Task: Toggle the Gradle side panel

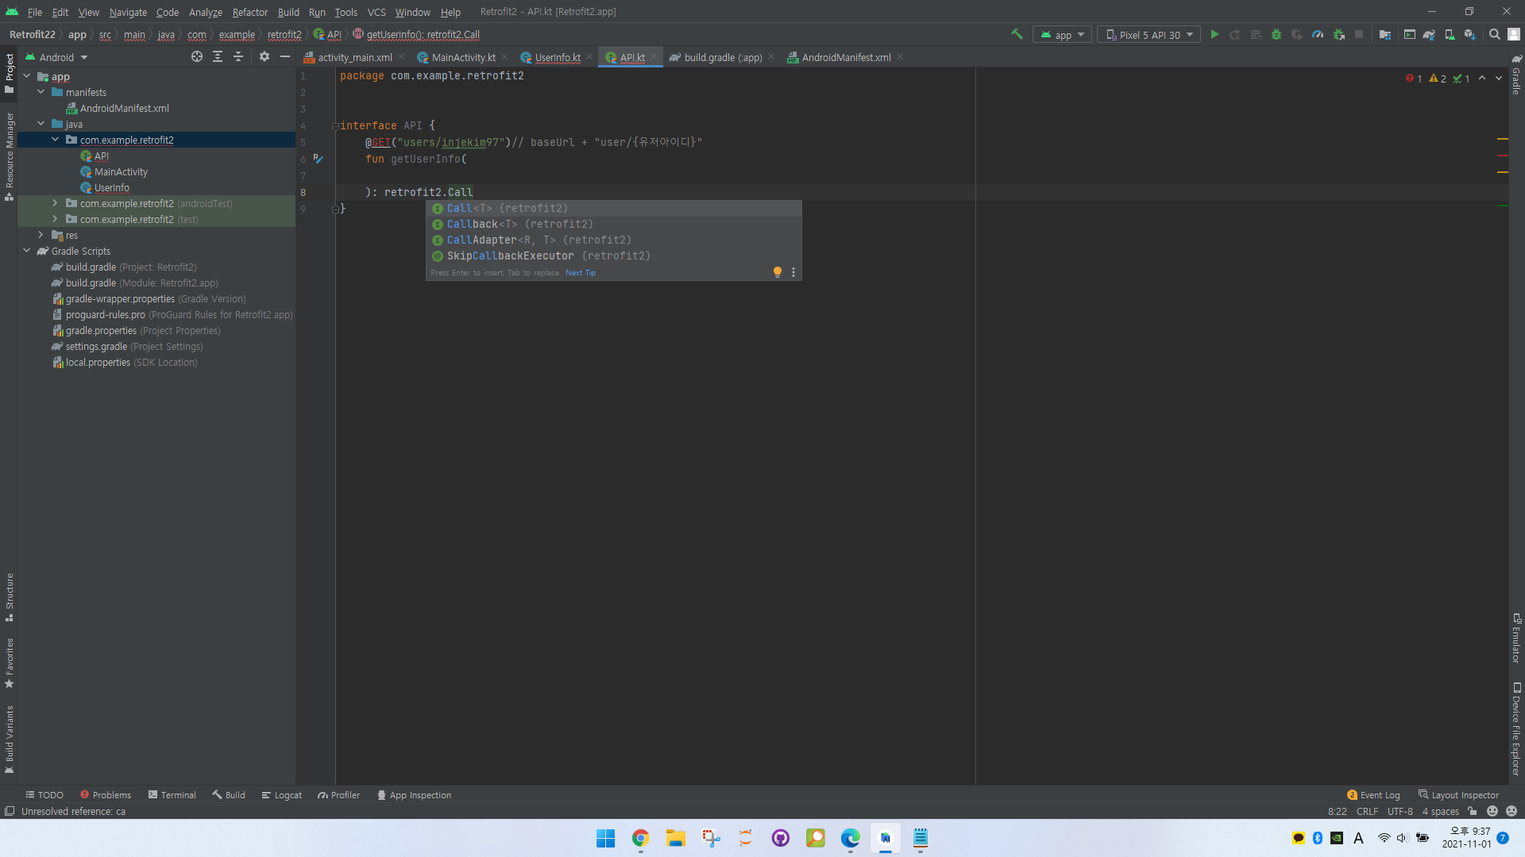Action: 1516,75
